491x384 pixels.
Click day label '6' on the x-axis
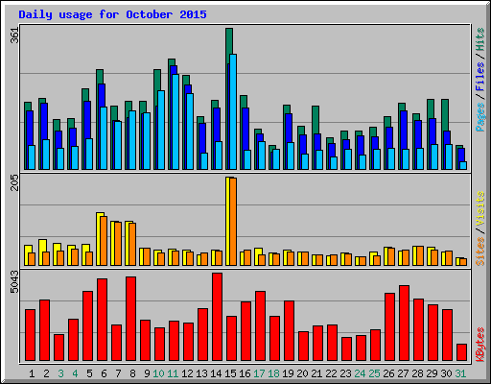click(x=104, y=373)
